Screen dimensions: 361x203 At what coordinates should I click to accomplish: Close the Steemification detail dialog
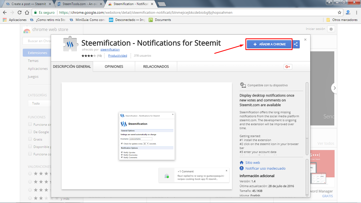[305, 39]
